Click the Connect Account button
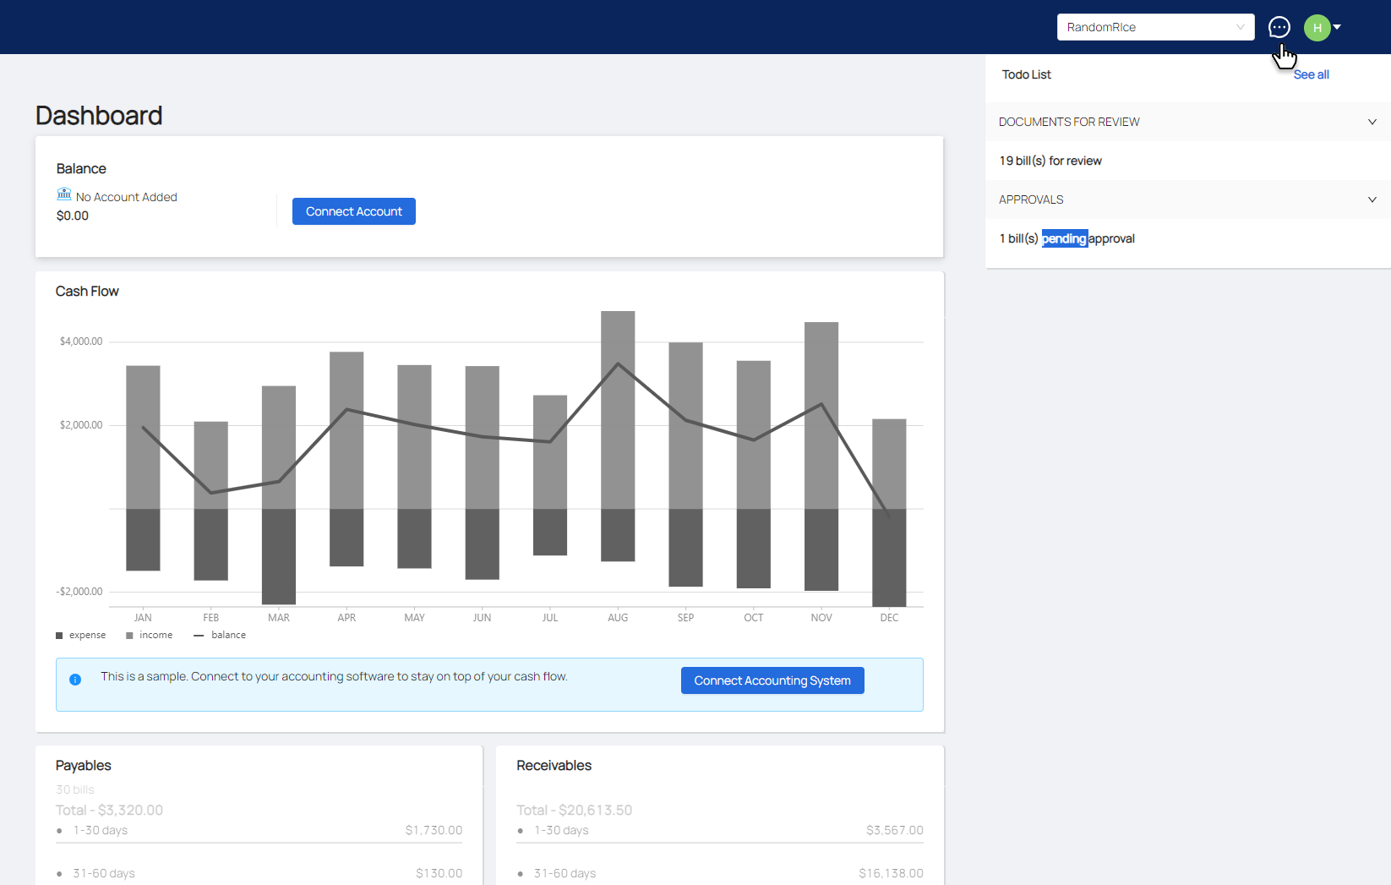Viewport: 1391px width, 885px height. (353, 211)
